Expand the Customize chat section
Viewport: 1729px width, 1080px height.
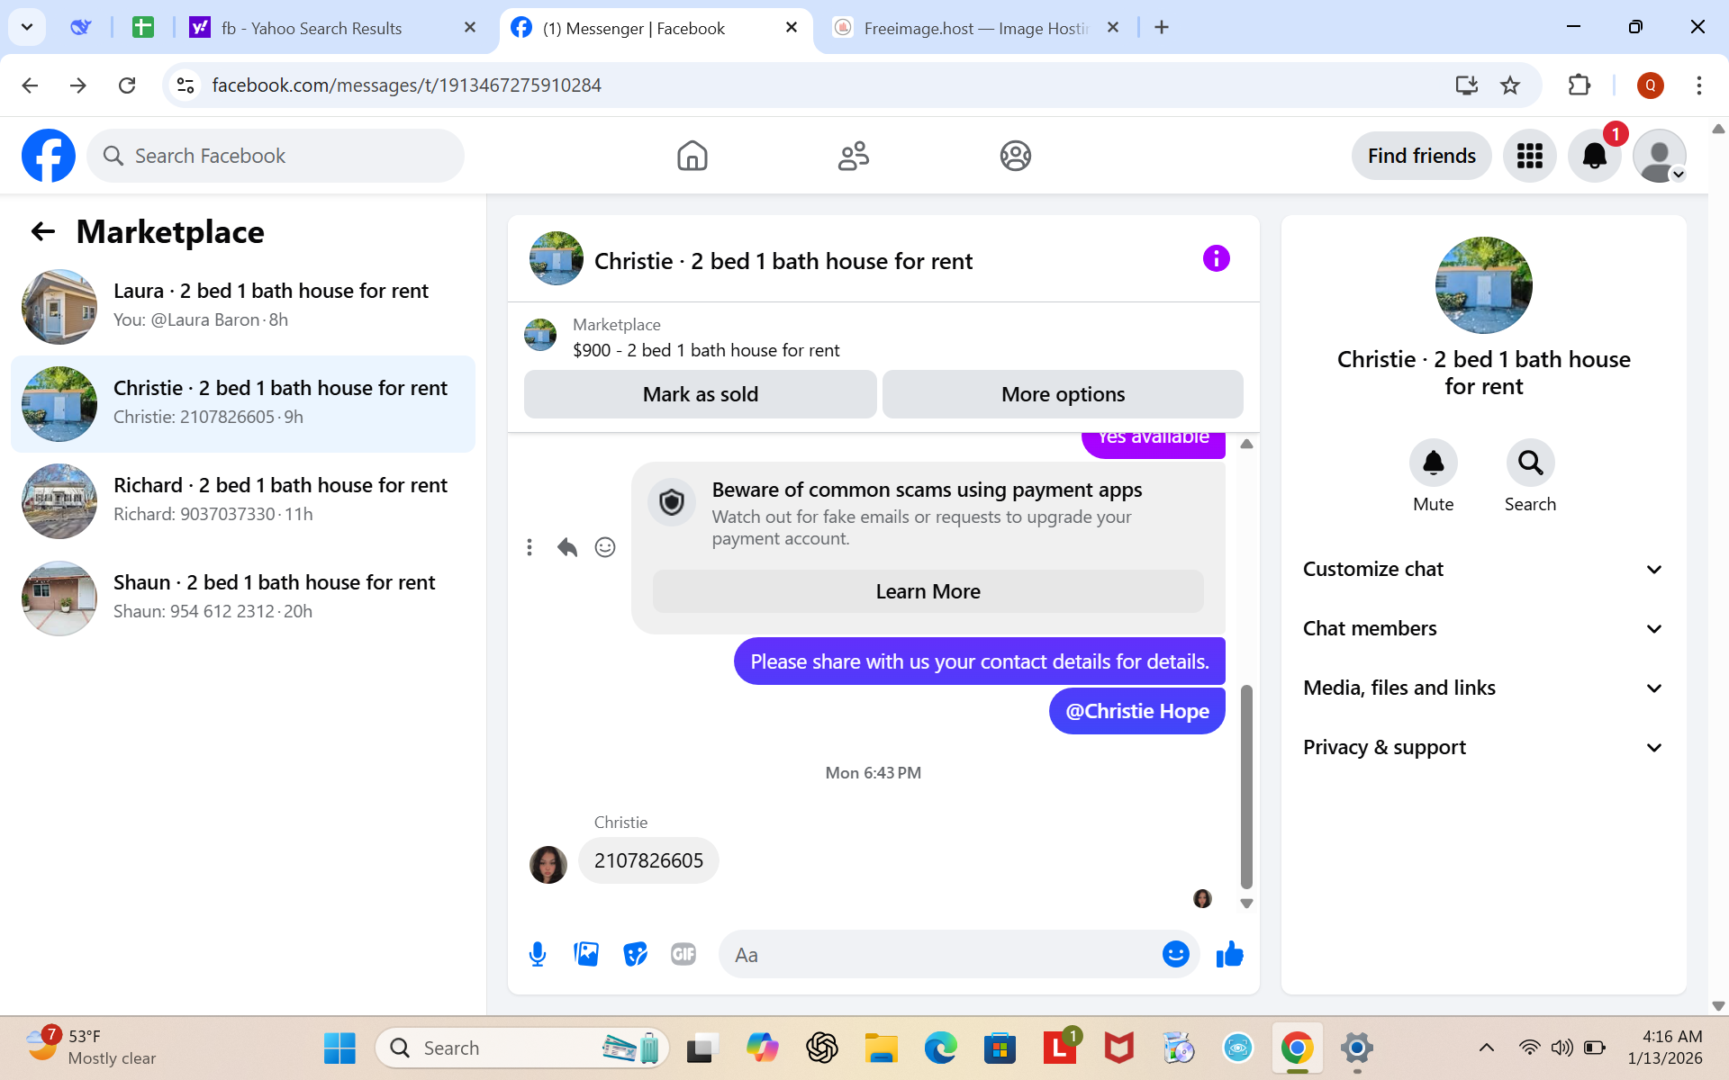pyautogui.click(x=1483, y=569)
